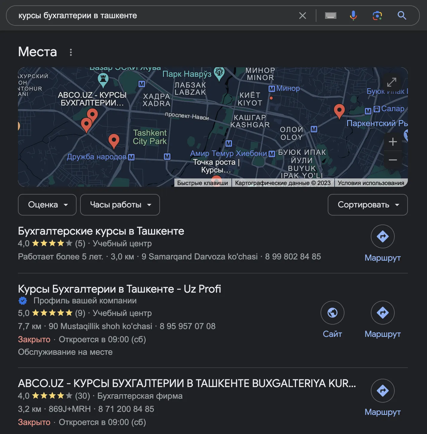Viewport: 427px width, 434px height.
Task: Click the Обслуживание на месте text
Action: click(65, 352)
